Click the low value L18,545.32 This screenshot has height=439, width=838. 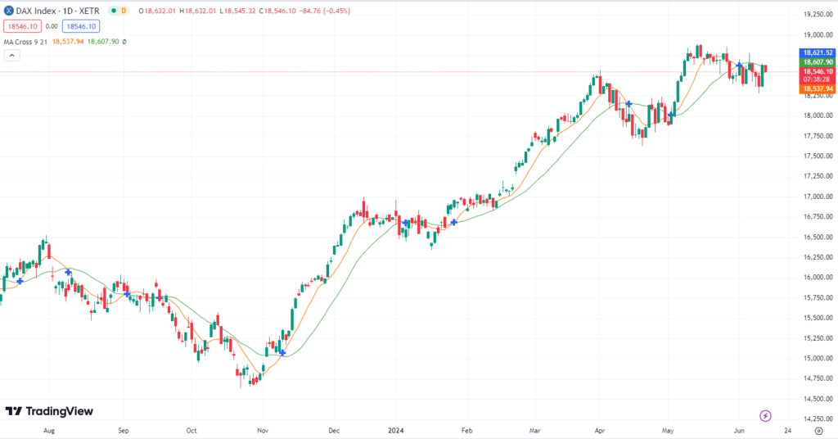click(237, 11)
